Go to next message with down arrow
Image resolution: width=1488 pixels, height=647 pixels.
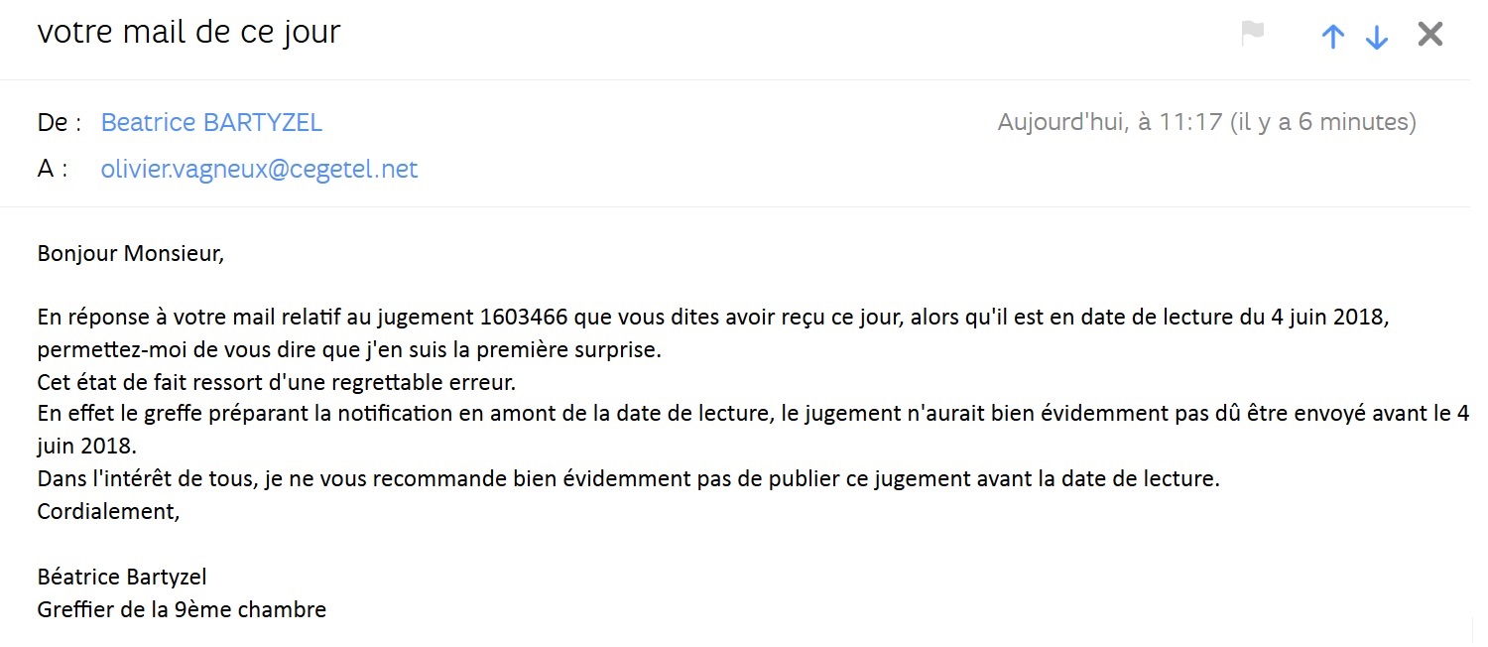[x=1377, y=37]
